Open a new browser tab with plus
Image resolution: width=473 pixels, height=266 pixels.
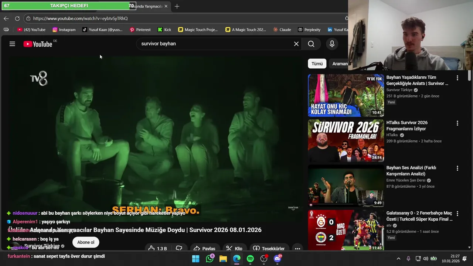(177, 6)
